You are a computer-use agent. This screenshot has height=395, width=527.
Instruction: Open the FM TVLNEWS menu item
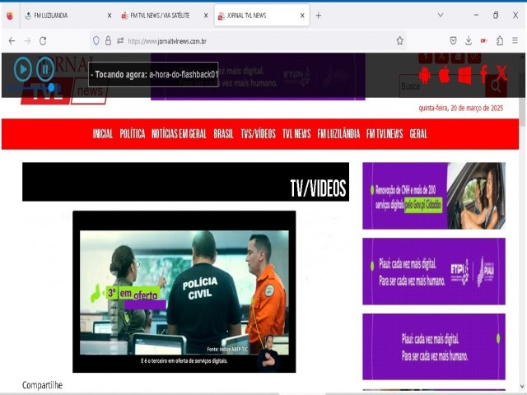tap(385, 134)
